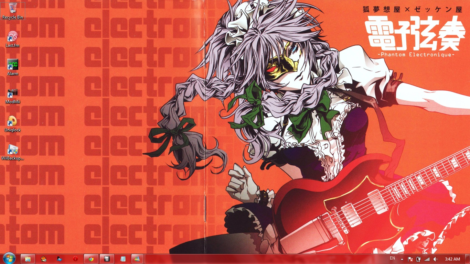Image resolution: width=470 pixels, height=264 pixels.
Task: Click the power plug battery icon
Action: [418, 259]
